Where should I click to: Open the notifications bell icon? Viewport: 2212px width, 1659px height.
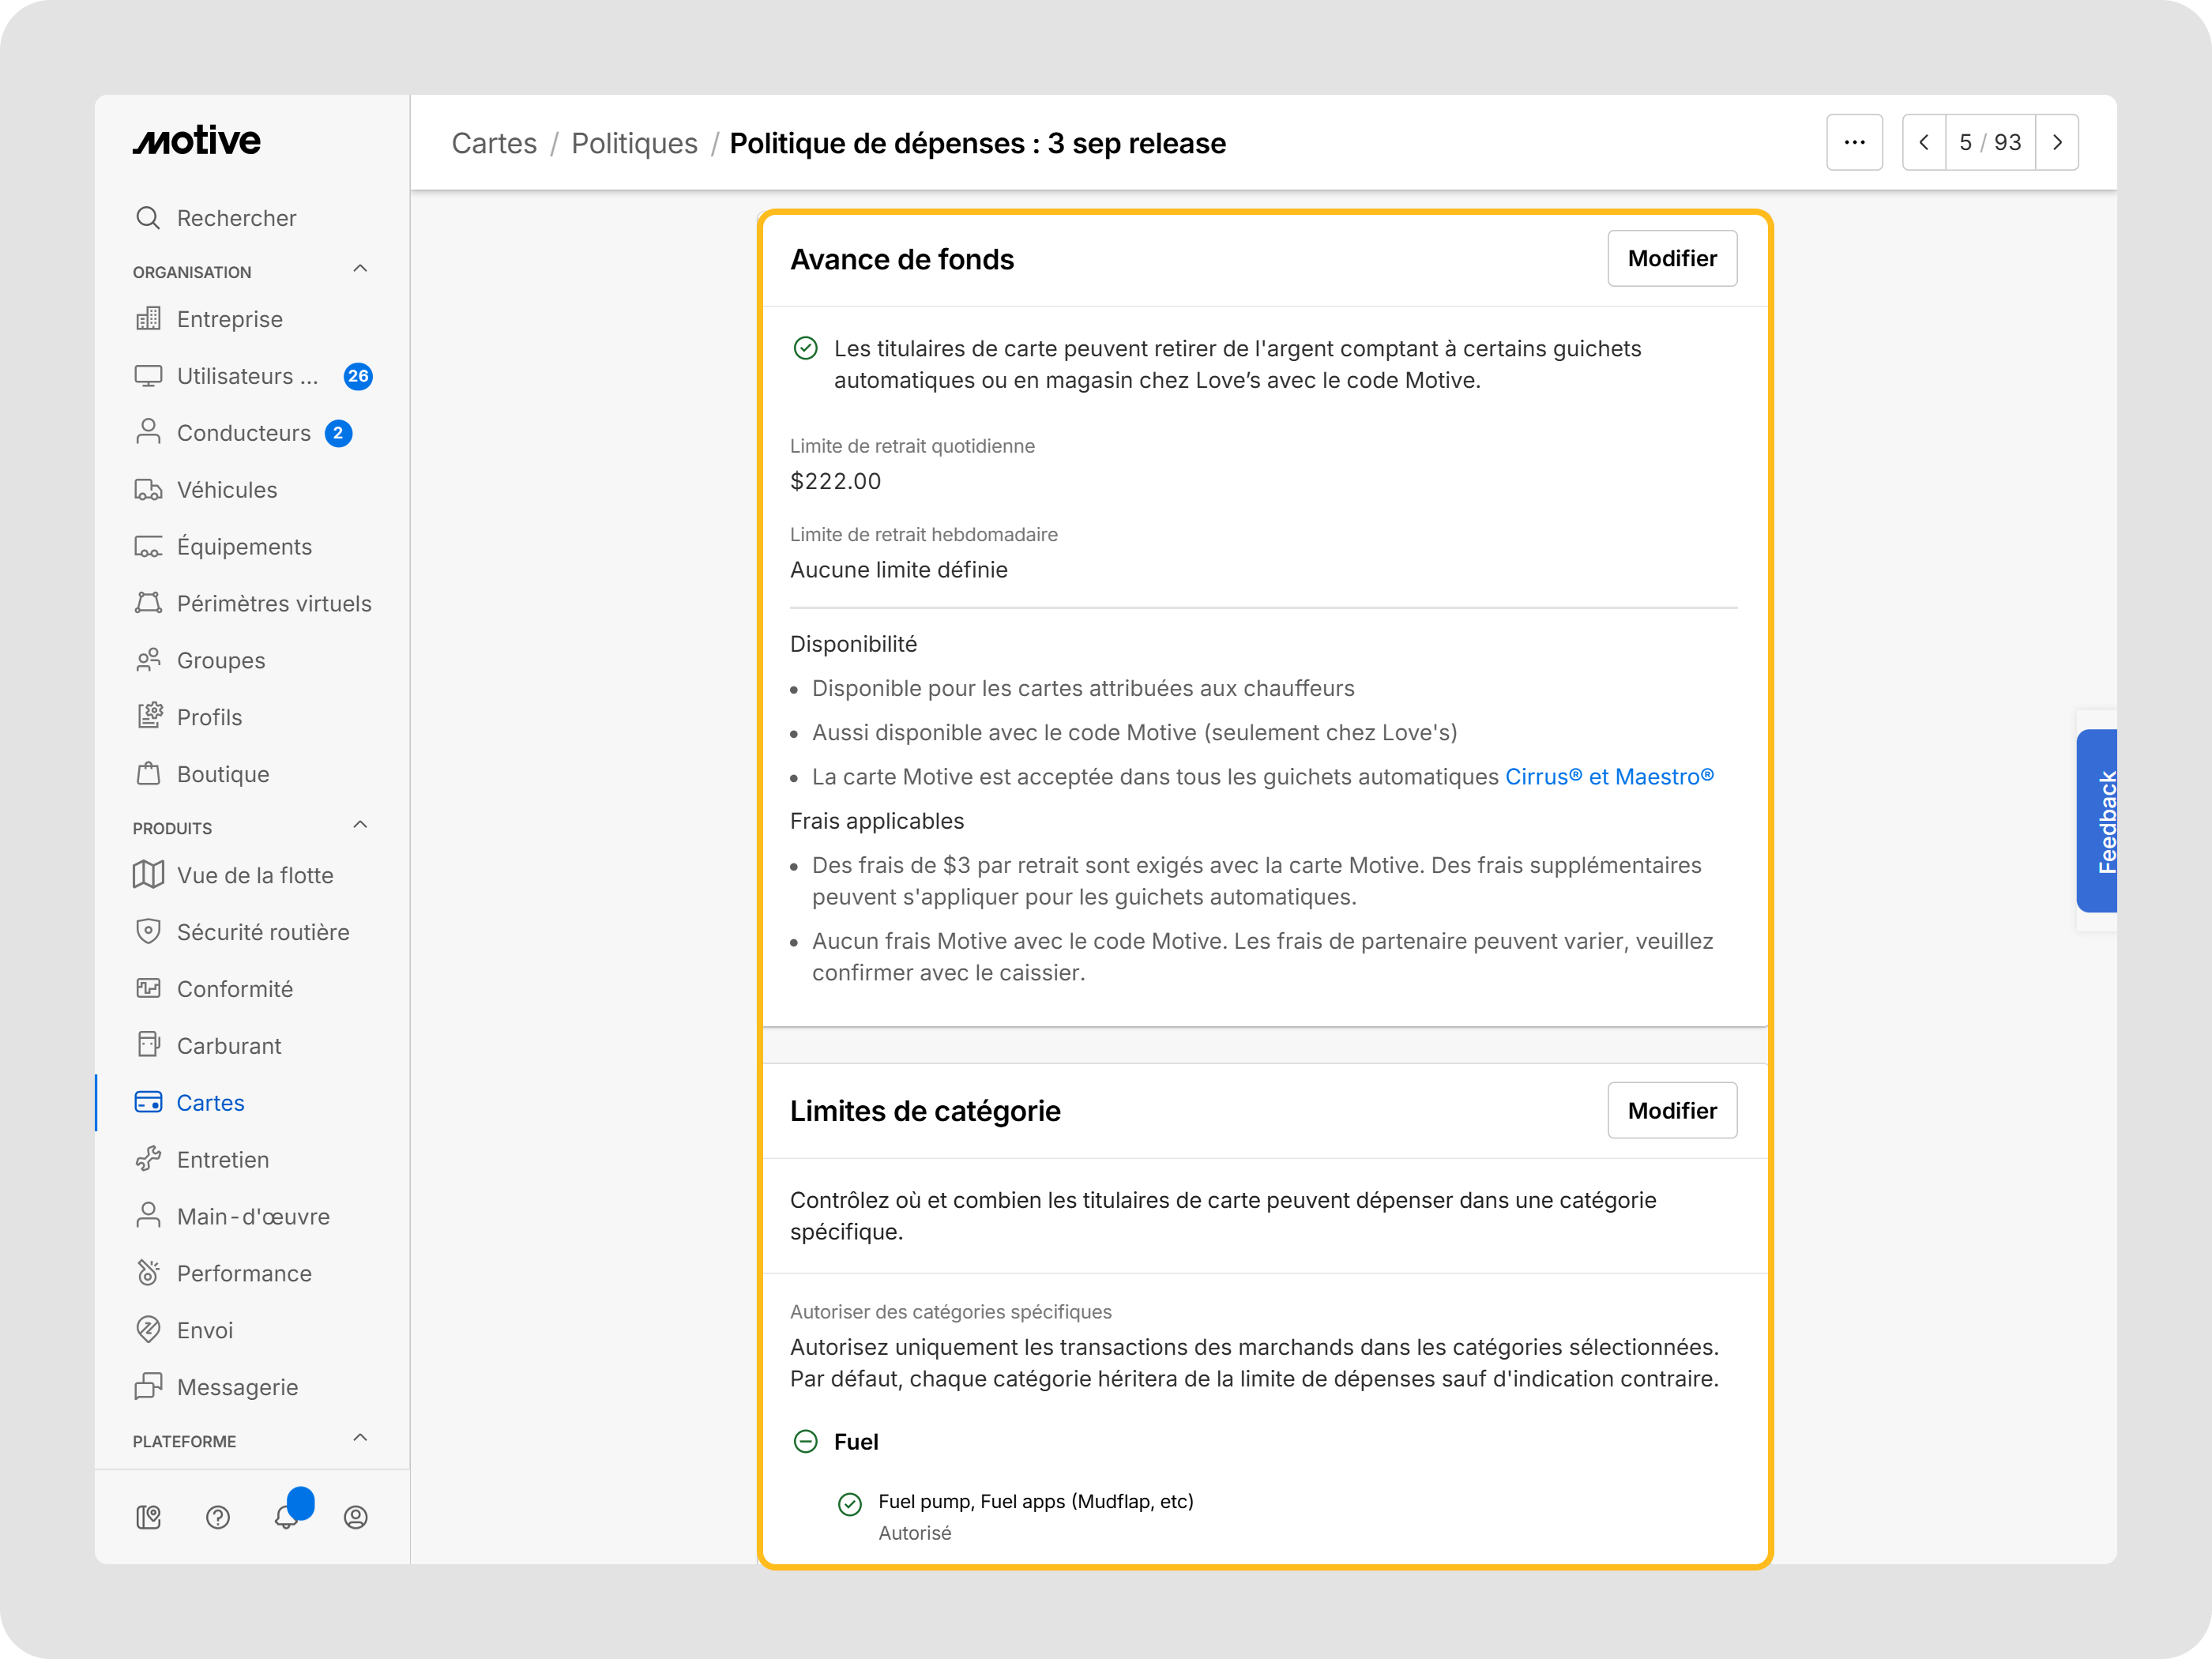pyautogui.click(x=287, y=1518)
